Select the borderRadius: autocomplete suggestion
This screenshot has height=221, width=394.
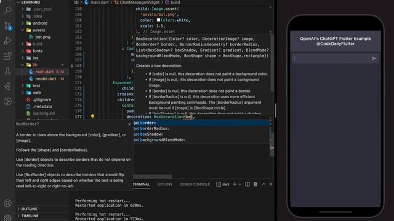point(201,128)
